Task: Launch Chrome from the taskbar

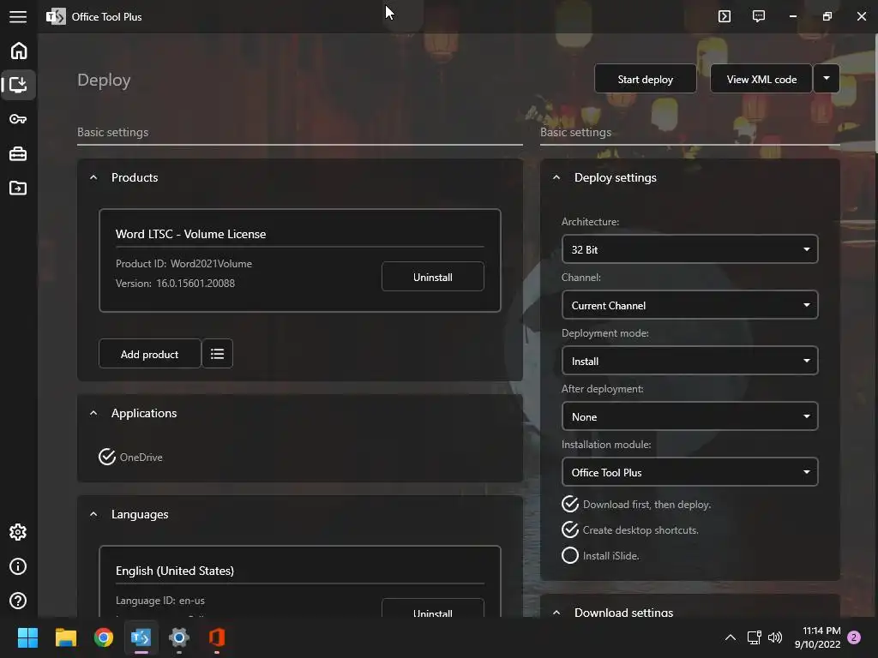Action: coord(104,637)
